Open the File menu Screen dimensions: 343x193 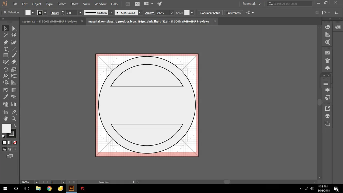pos(15,4)
